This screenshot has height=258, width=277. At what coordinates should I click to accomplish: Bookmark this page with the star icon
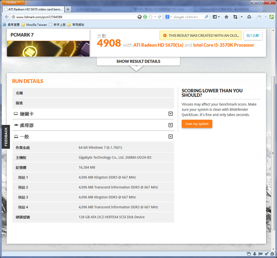(150, 17)
